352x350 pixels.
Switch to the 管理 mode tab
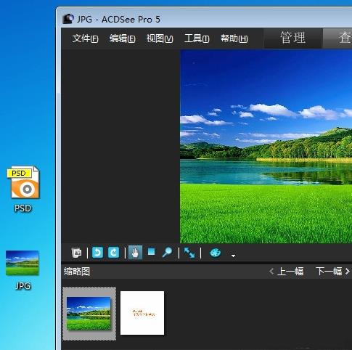click(292, 38)
